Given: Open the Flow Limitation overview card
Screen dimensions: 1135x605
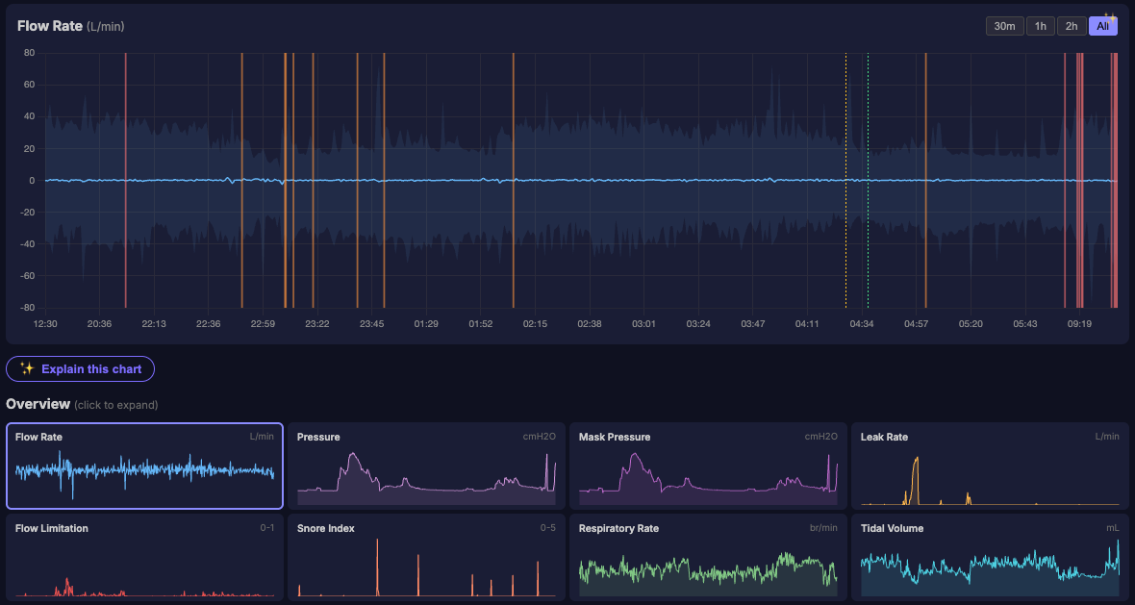Looking at the screenshot, I should [144, 557].
